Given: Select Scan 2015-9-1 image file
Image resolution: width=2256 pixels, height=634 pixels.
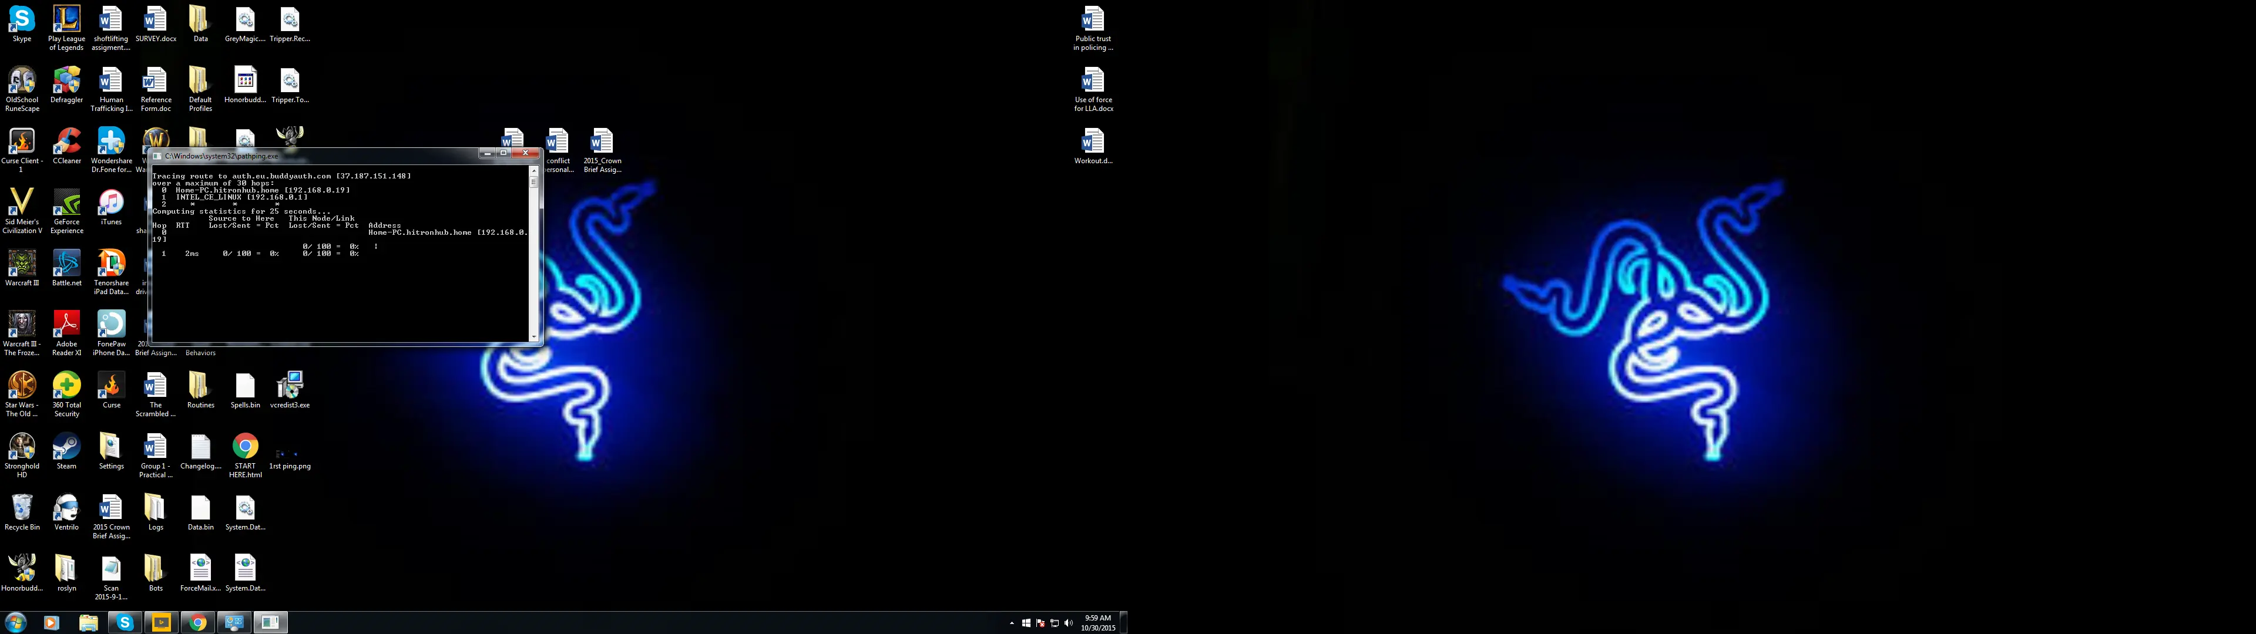Looking at the screenshot, I should tap(111, 578).
